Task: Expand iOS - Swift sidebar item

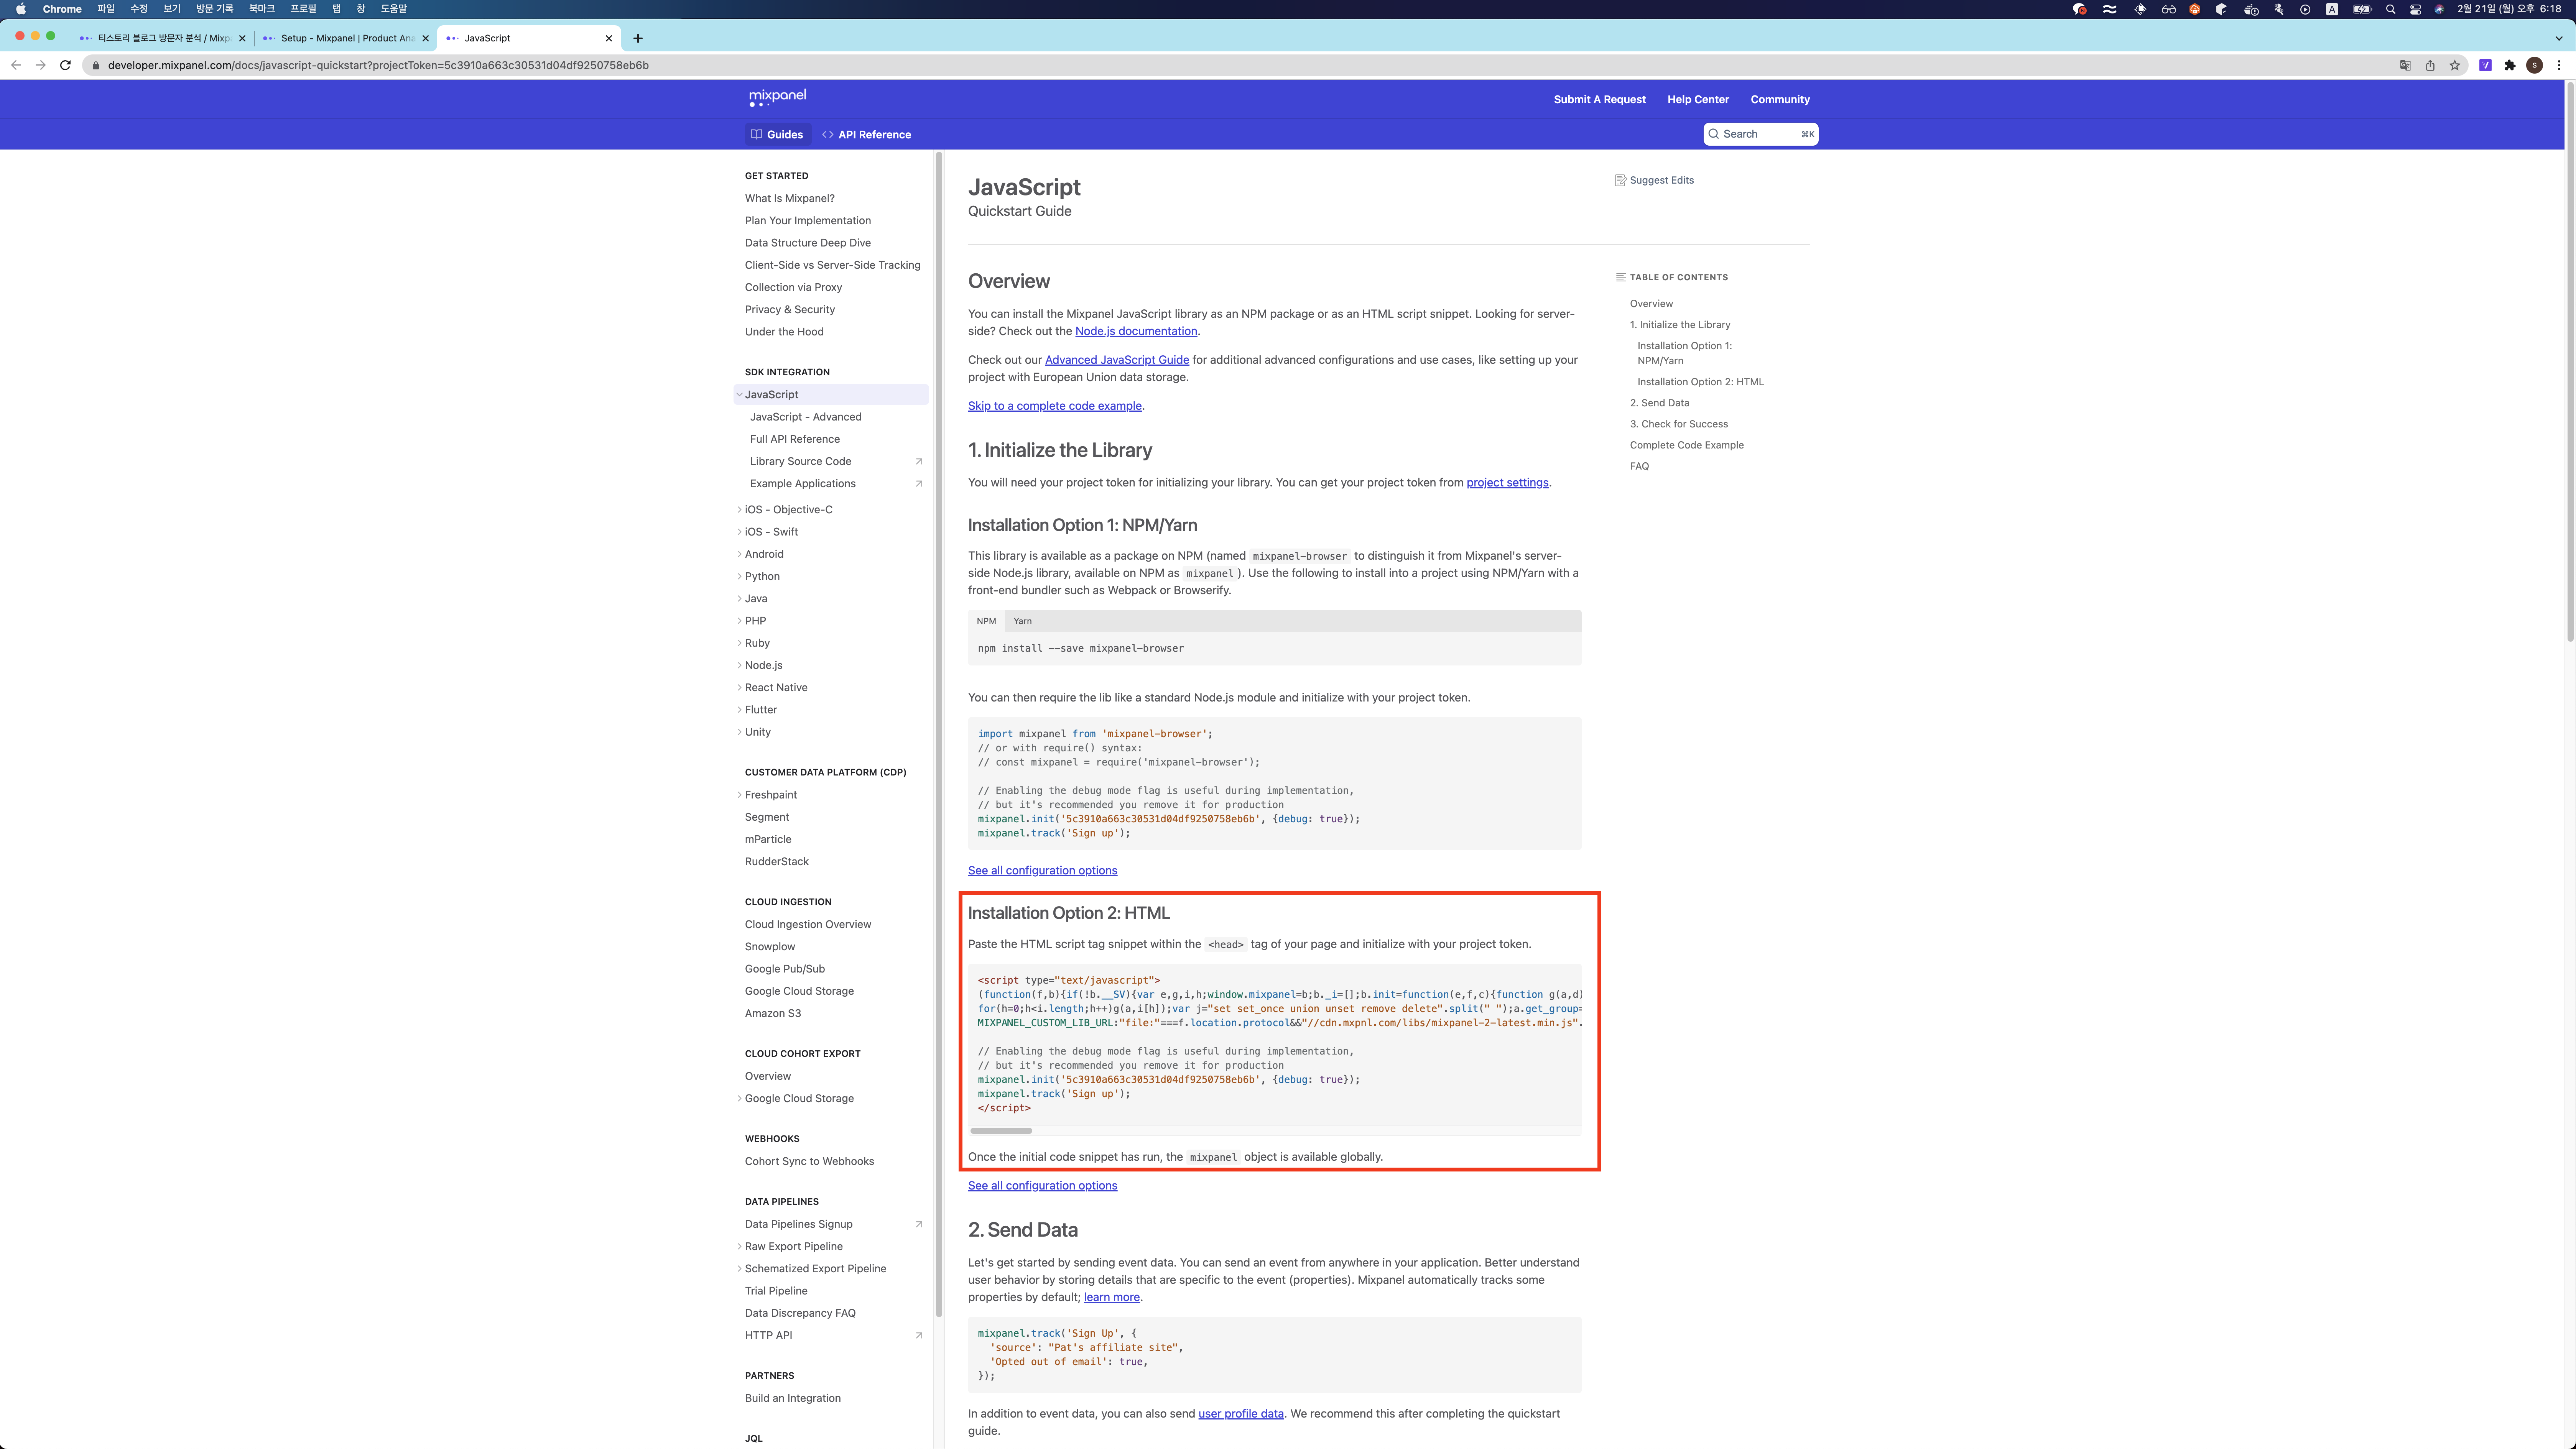Action: point(739,532)
